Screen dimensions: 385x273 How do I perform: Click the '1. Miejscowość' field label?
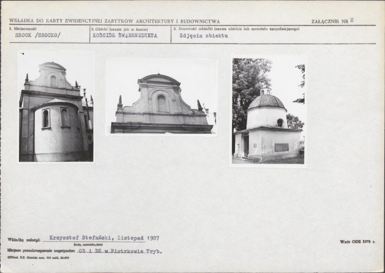click(22, 28)
